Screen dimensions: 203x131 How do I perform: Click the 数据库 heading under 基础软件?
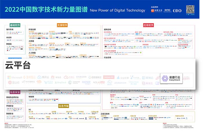coord(9,44)
